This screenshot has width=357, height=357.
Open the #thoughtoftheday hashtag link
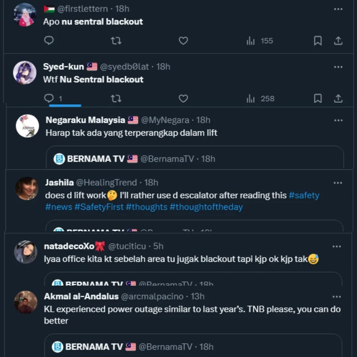pyautogui.click(x=206, y=207)
